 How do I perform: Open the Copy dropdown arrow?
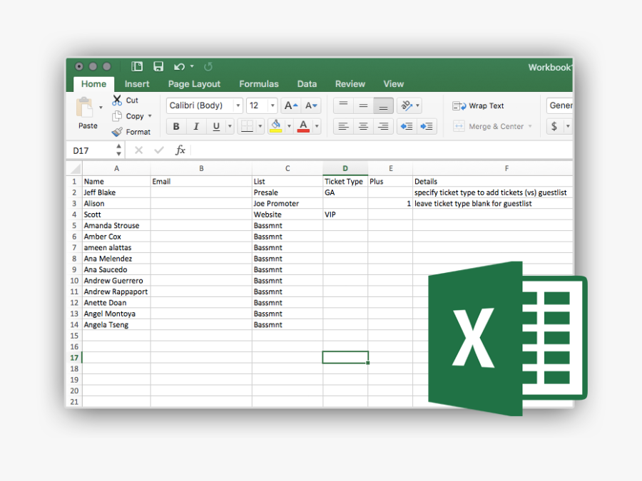tap(150, 116)
